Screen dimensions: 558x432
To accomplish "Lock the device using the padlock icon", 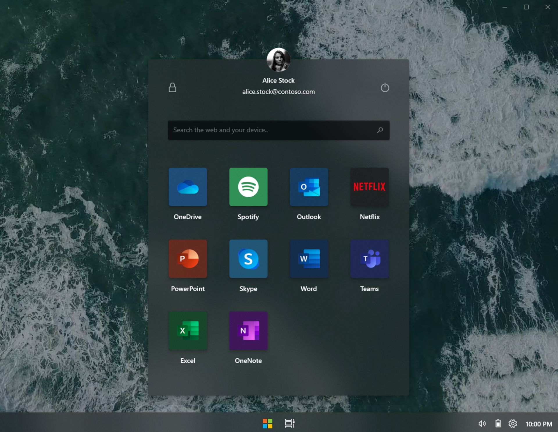I will (x=172, y=87).
